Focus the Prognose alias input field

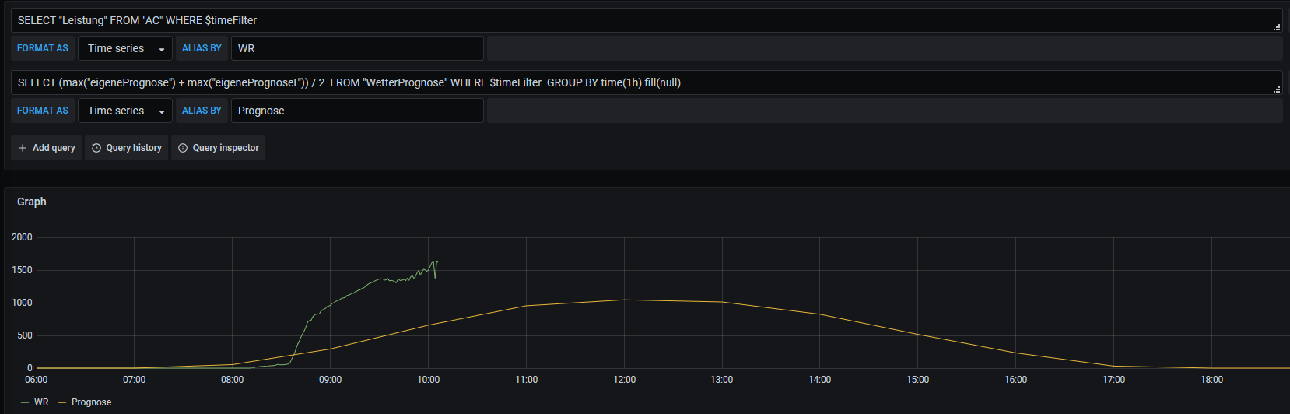pyautogui.click(x=357, y=111)
